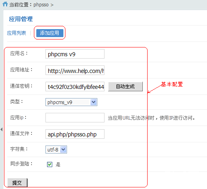Click the utf-8 dropdown arrow
Screen dimensions: 207x189
pyautogui.click(x=63, y=150)
